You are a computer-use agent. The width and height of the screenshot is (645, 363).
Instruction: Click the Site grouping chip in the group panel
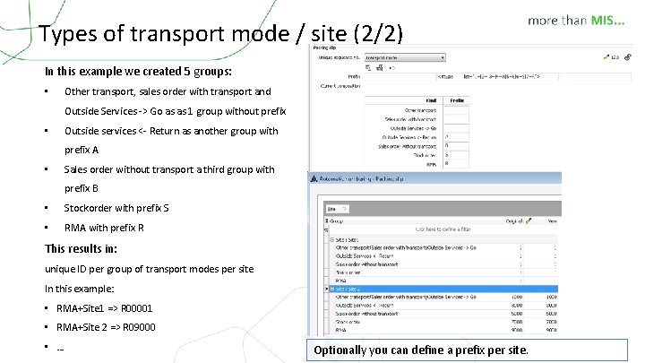[x=337, y=209]
